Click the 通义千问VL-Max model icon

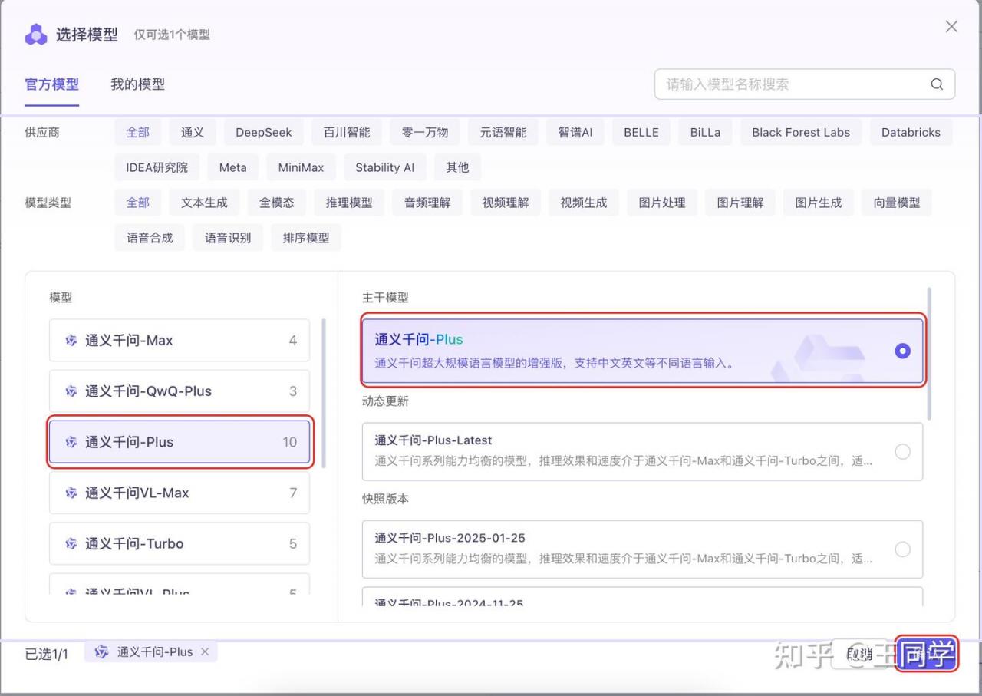tap(71, 493)
